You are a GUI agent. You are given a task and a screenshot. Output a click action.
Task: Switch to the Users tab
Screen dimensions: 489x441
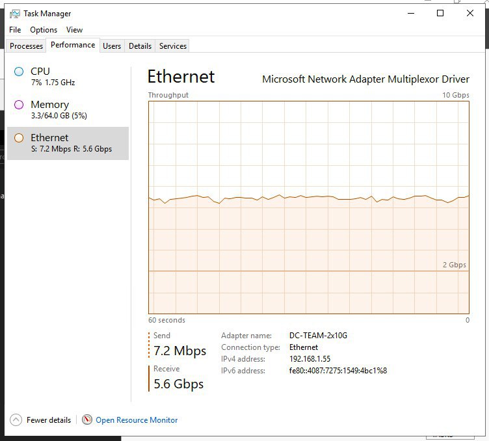112,46
